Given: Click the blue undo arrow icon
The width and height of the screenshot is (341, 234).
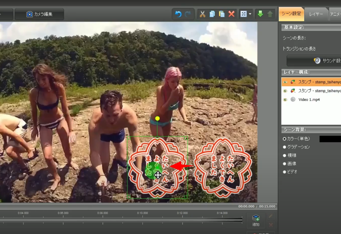Looking at the screenshot, I should (x=178, y=14).
